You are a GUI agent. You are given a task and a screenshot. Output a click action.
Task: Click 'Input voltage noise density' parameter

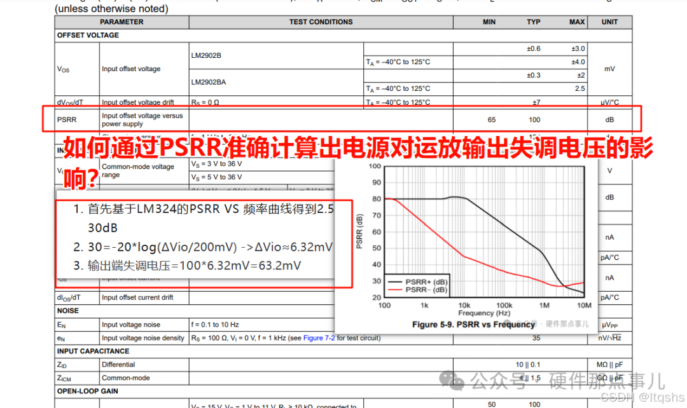click(x=143, y=338)
